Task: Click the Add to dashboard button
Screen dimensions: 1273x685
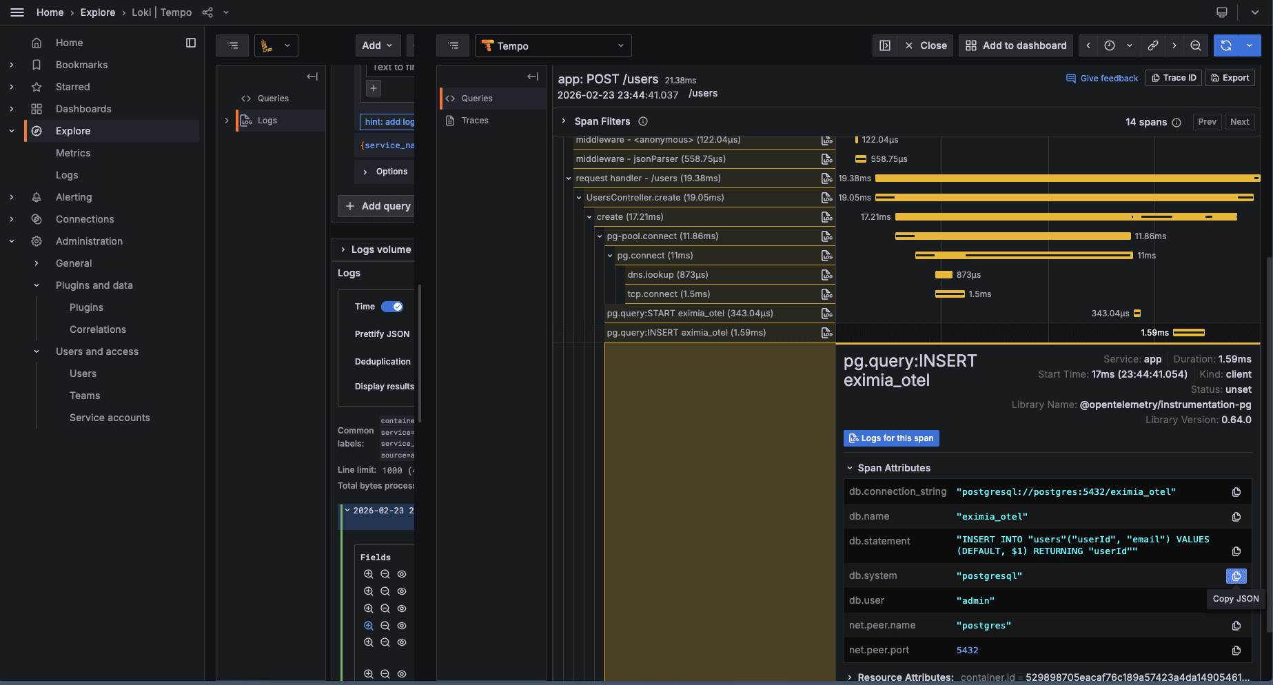Action: click(x=1015, y=45)
